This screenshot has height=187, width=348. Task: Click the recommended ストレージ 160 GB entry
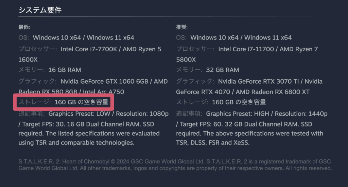[221, 102]
